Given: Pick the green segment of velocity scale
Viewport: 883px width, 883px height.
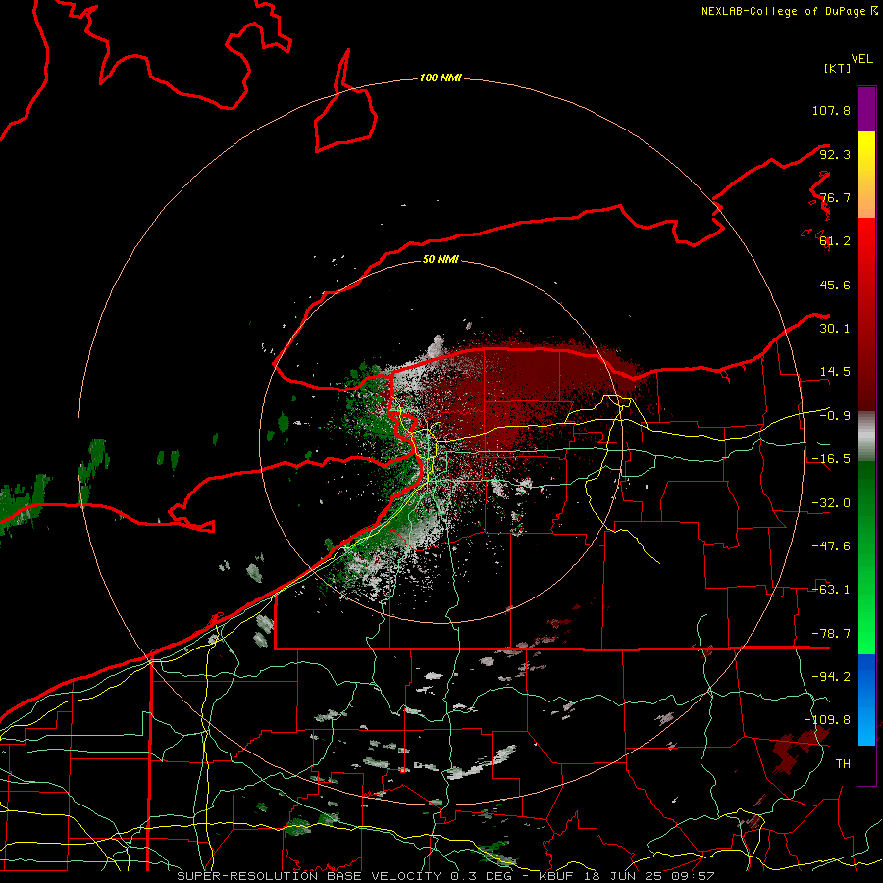Looking at the screenshot, I should coord(866,557).
